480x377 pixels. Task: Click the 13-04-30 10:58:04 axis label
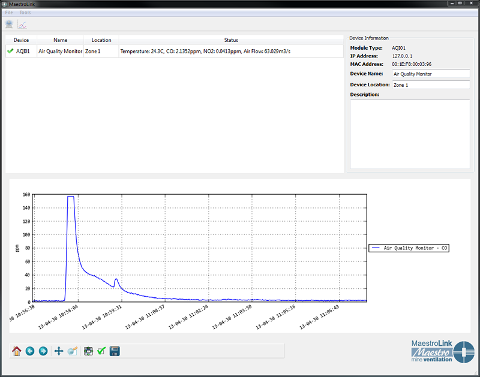58,317
